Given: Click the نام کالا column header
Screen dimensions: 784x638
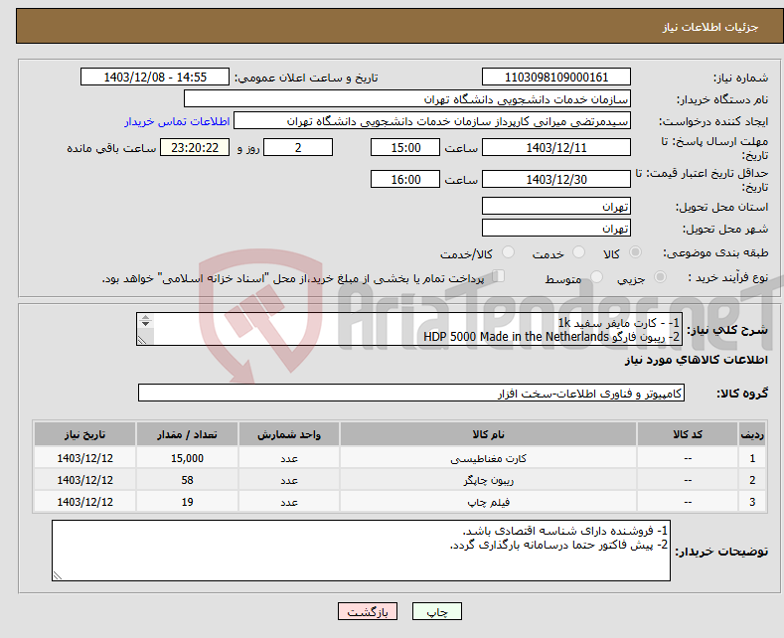Looking at the screenshot, I should tap(488, 434).
